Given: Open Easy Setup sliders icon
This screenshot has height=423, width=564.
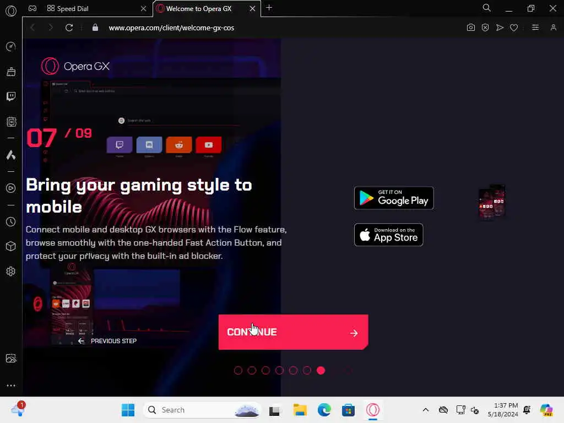Looking at the screenshot, I should 535,28.
